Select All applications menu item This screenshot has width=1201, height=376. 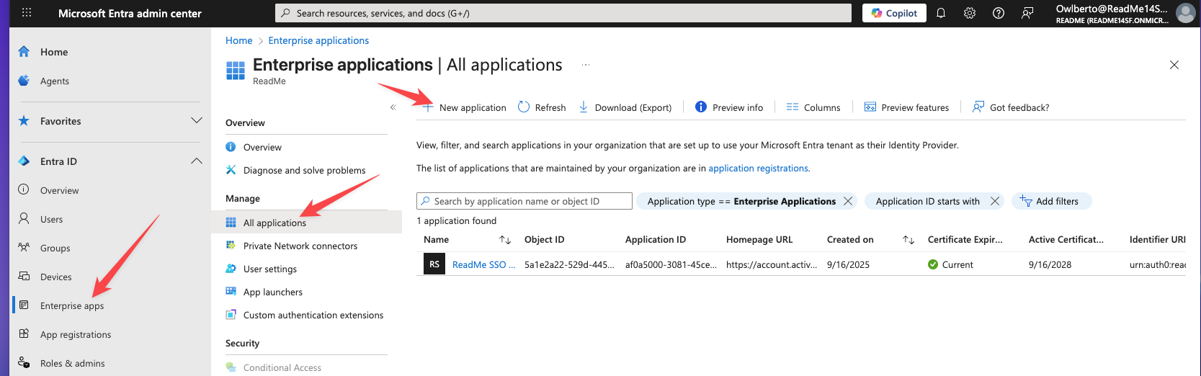pos(306,223)
